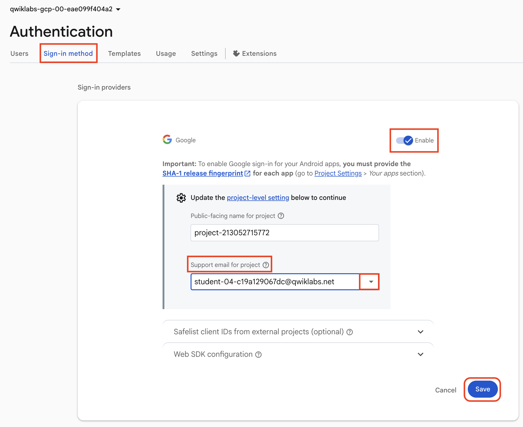Open the project selector dropdown arrow
Screen dimensions: 523x427
(x=118, y=9)
